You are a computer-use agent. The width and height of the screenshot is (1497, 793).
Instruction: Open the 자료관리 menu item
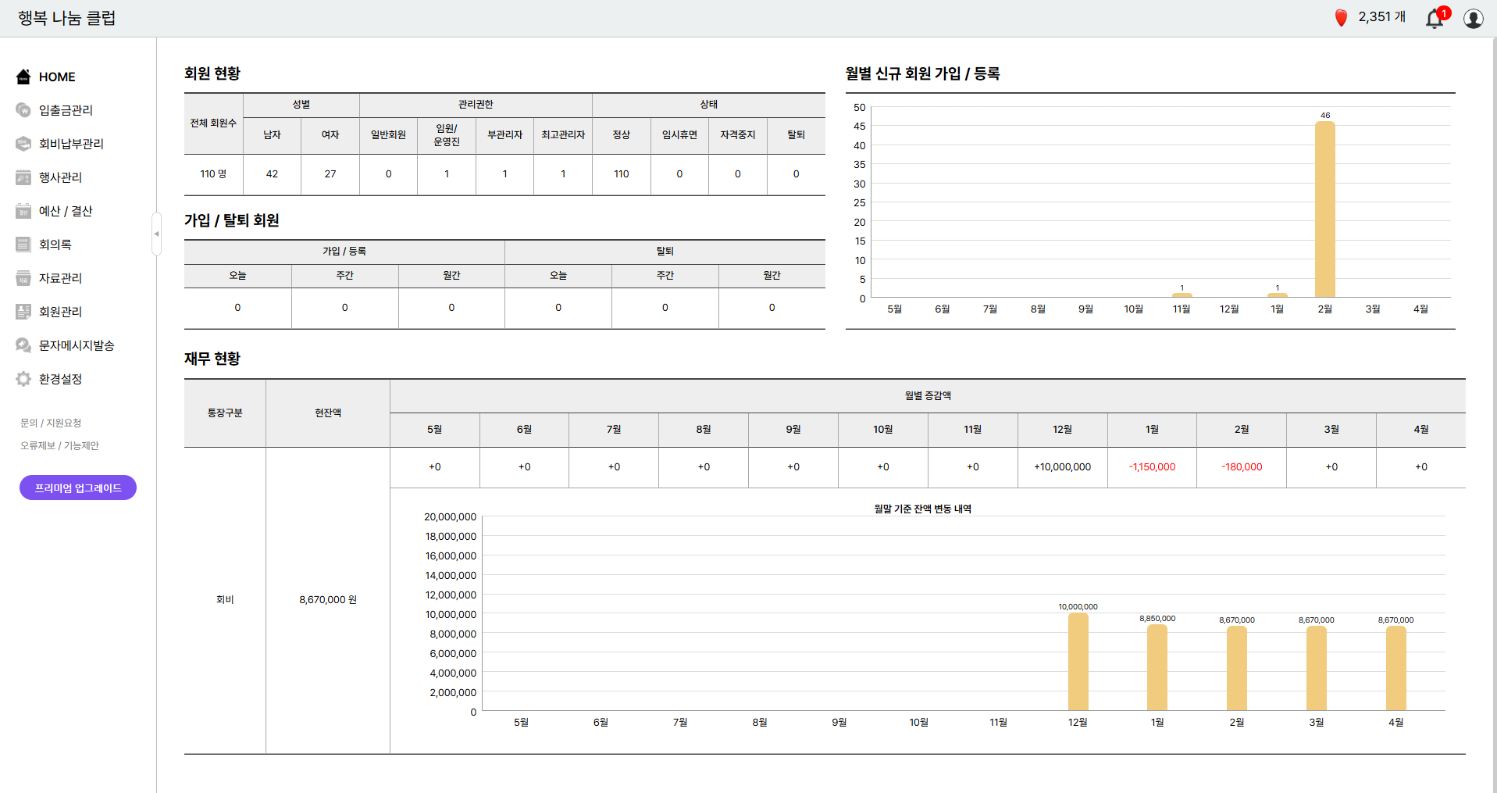coord(60,278)
